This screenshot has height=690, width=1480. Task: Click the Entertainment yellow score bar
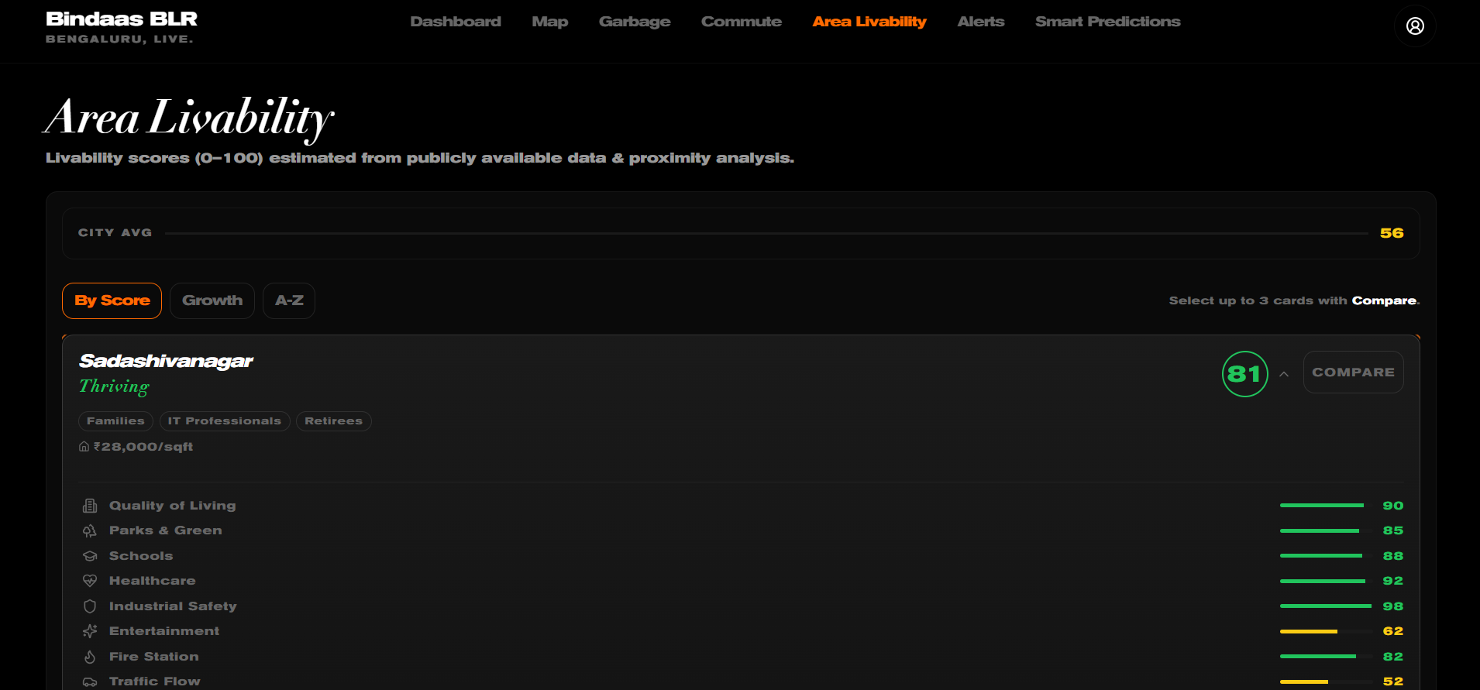tap(1326, 631)
